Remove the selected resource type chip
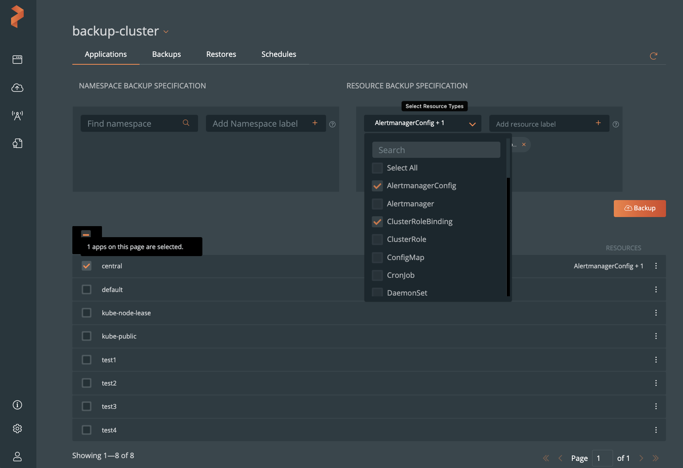This screenshot has width=683, height=468. 524,145
